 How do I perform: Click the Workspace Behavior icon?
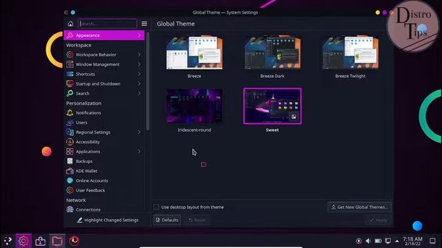(x=70, y=54)
